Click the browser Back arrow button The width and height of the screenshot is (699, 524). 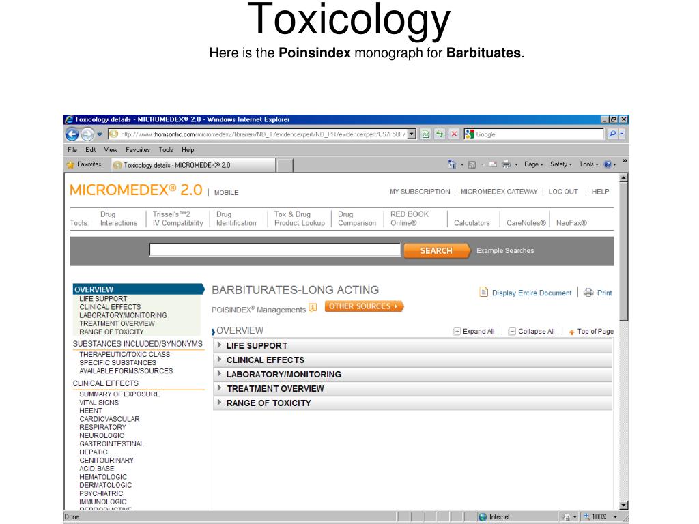72,134
